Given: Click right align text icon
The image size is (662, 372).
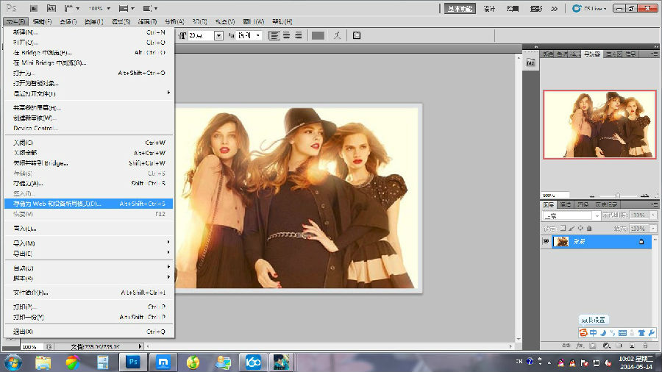Looking at the screenshot, I should pyautogui.click(x=299, y=35).
